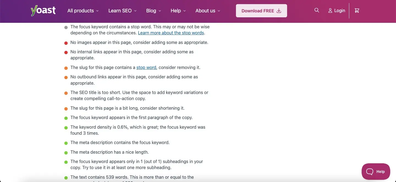Screen dimensions: 396x182
Task: Open the Help menu in header
Action: pos(178,11)
